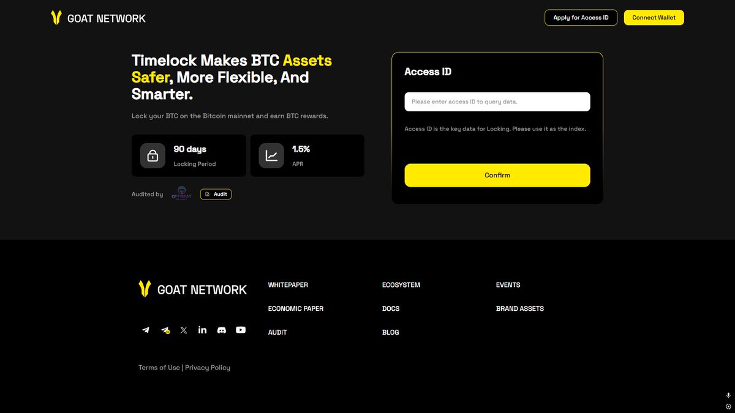The image size is (735, 413).
Task: Click the 'Access ID is the key data' note
Action: (x=496, y=129)
